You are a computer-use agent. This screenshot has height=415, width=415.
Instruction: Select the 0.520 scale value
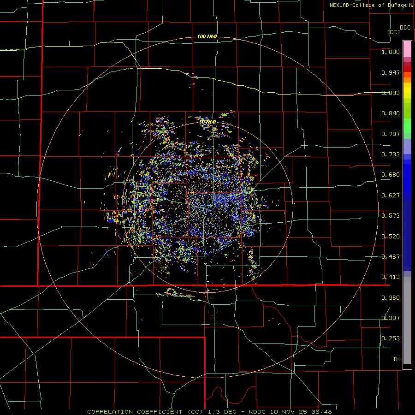point(391,237)
